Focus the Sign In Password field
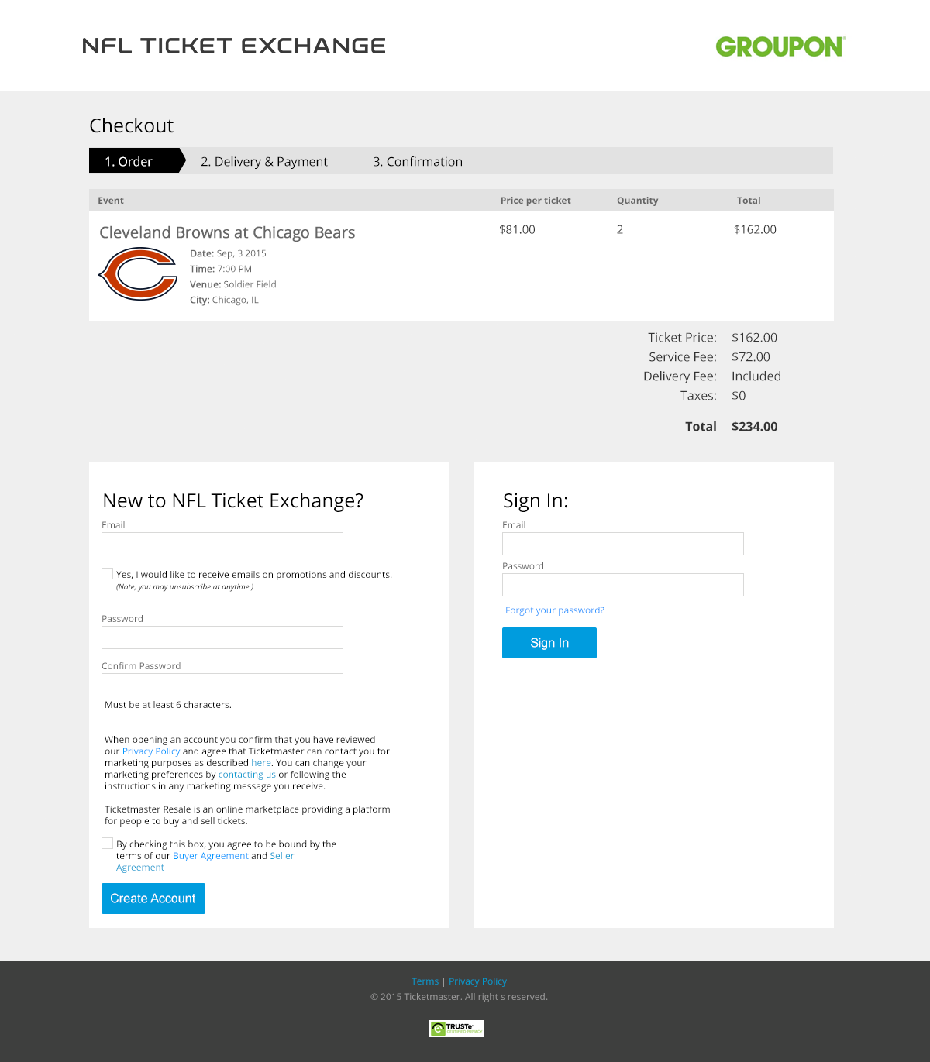 click(623, 585)
